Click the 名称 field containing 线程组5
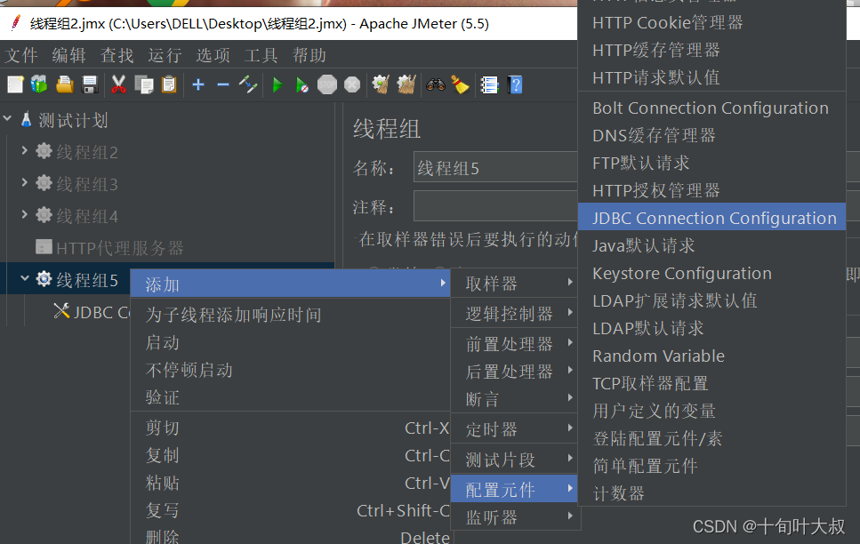Screen dimensions: 860x544 (495, 167)
